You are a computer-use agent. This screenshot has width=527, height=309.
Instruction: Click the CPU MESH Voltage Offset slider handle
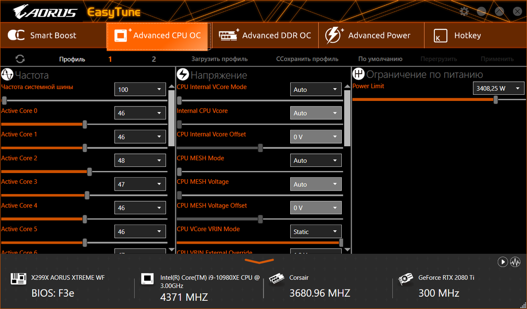(x=260, y=219)
